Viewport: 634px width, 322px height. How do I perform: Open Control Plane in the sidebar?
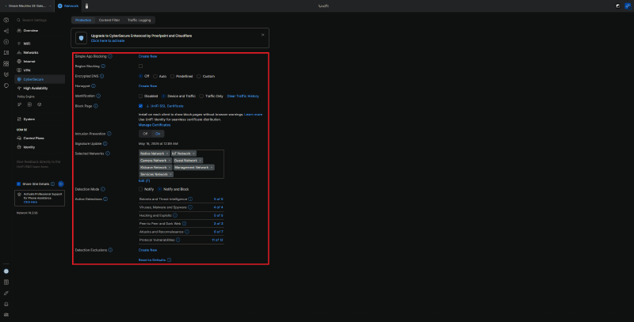coord(33,138)
